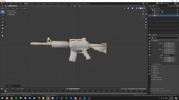Select the Transform tool

click(3, 28)
